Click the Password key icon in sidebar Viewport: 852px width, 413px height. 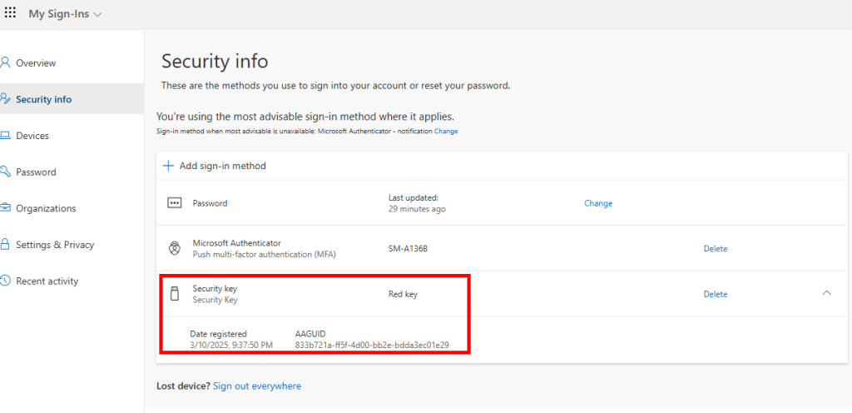click(x=6, y=172)
